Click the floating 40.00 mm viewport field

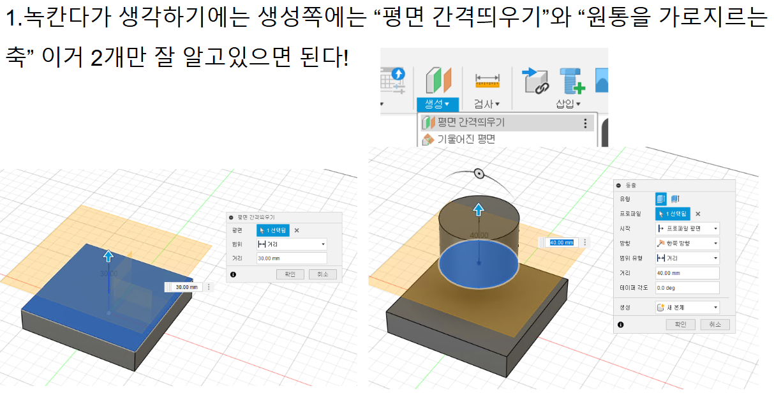tap(562, 242)
